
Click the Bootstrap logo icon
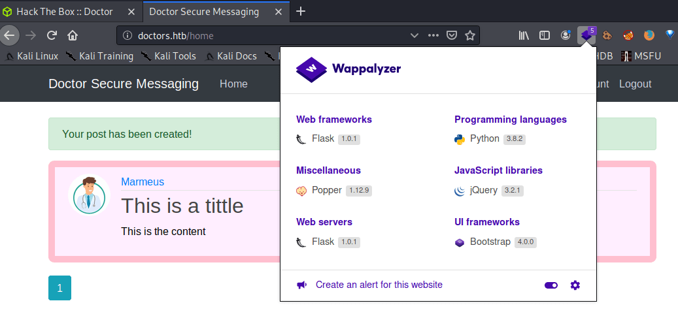(x=459, y=242)
